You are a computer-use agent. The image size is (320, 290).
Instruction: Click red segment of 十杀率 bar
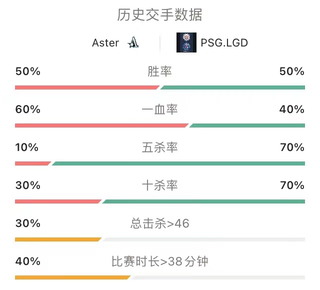click(58, 201)
